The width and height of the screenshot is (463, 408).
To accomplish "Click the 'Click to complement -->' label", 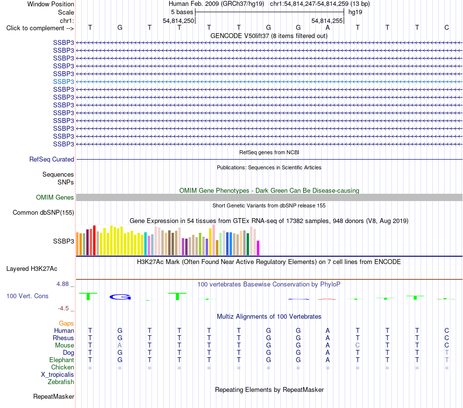I will click(40, 28).
